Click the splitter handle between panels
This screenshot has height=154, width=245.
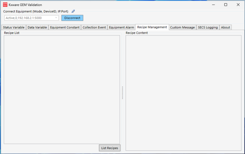click(122, 93)
